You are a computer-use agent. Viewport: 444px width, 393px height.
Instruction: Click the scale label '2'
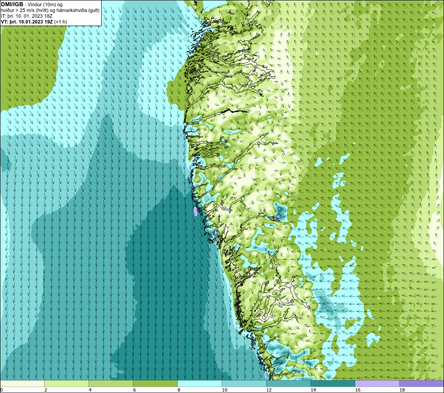point(46,390)
